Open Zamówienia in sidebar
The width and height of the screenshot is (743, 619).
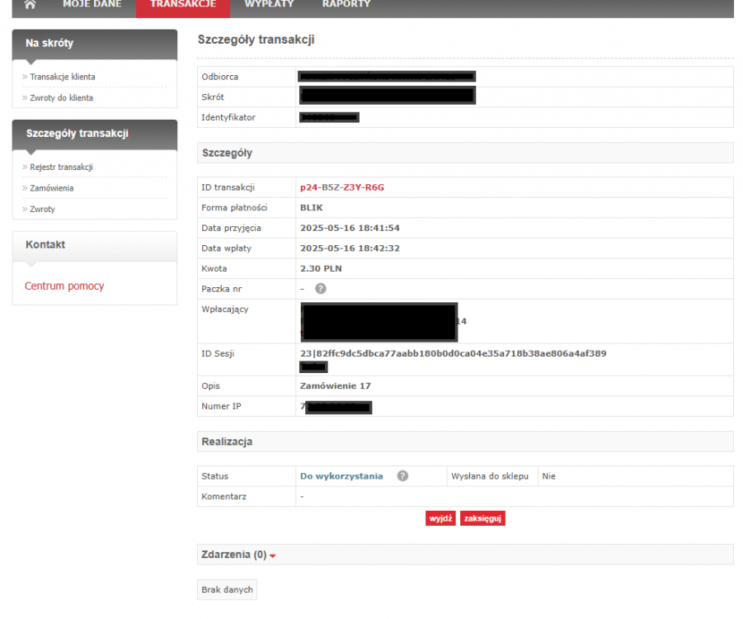coord(52,188)
